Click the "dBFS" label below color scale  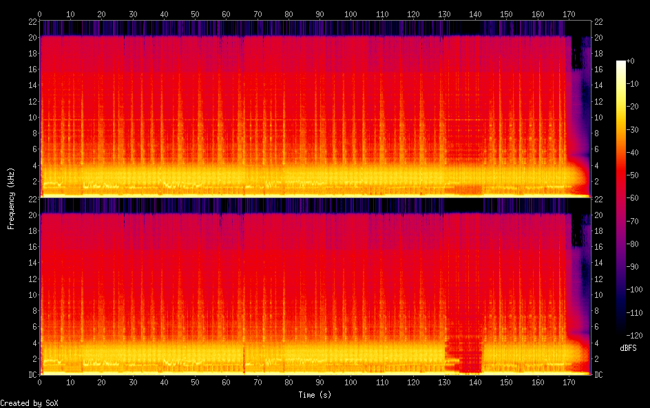(x=628, y=349)
